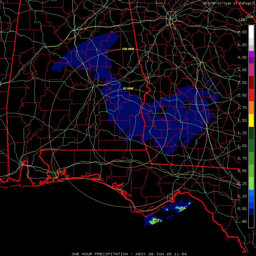Click the 2.50 legend value
Viewport: 256px width, 256px height.
pos(242,82)
